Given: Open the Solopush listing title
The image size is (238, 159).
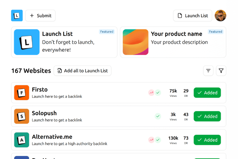Looking at the screenshot, I should pos(44,113).
